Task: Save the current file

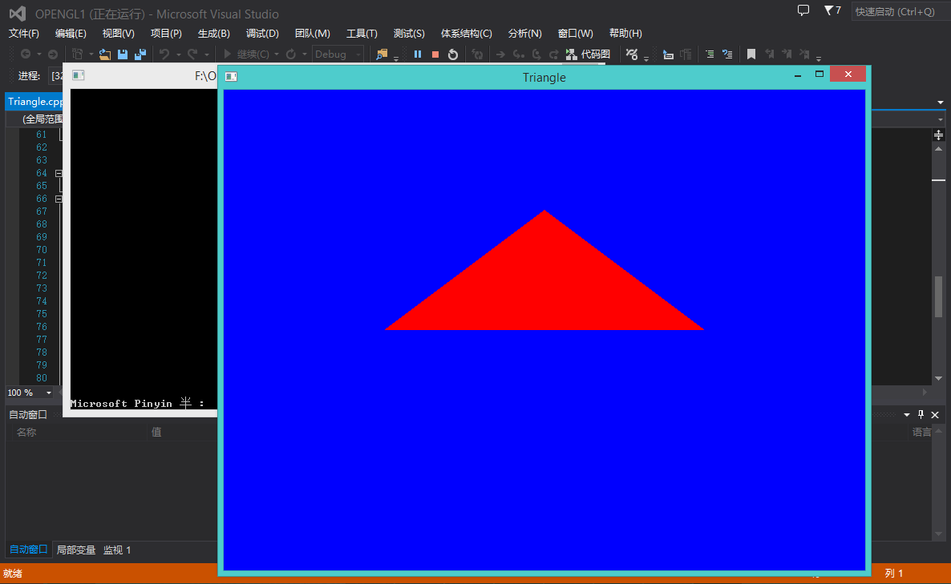Action: [122, 54]
